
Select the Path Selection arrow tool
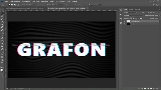pos(2,54)
